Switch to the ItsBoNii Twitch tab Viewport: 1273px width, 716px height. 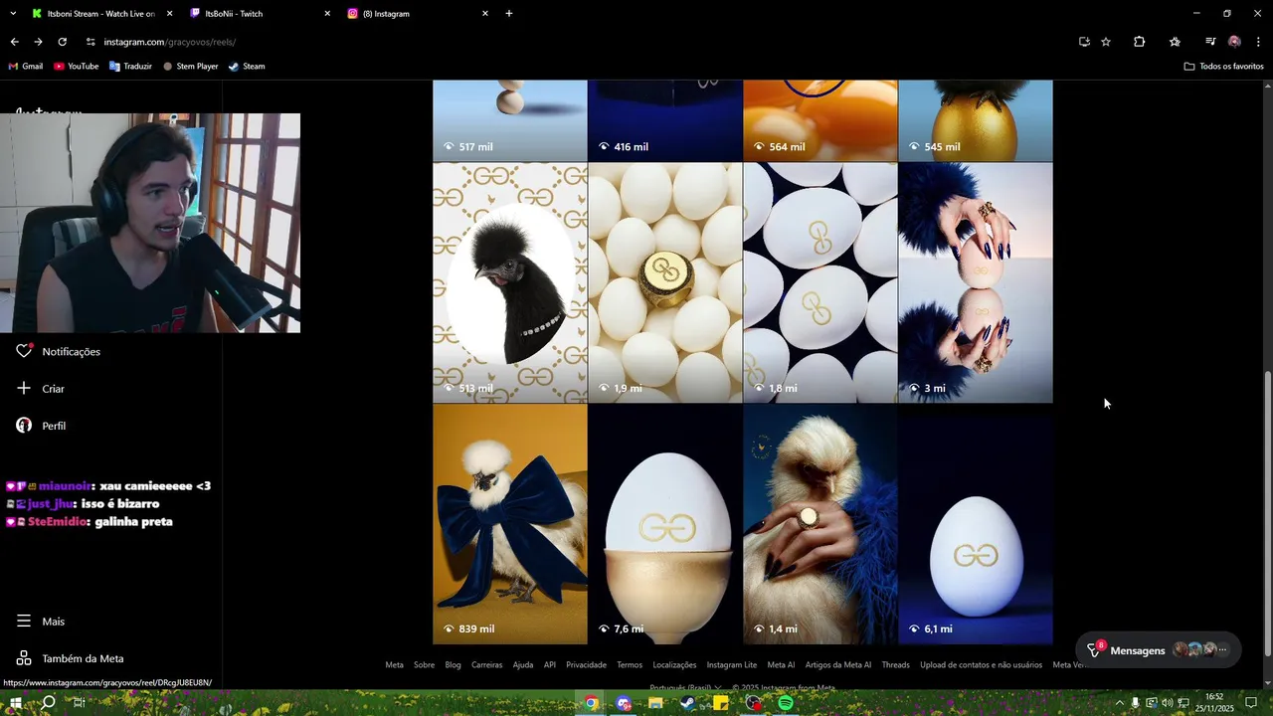pyautogui.click(x=259, y=14)
